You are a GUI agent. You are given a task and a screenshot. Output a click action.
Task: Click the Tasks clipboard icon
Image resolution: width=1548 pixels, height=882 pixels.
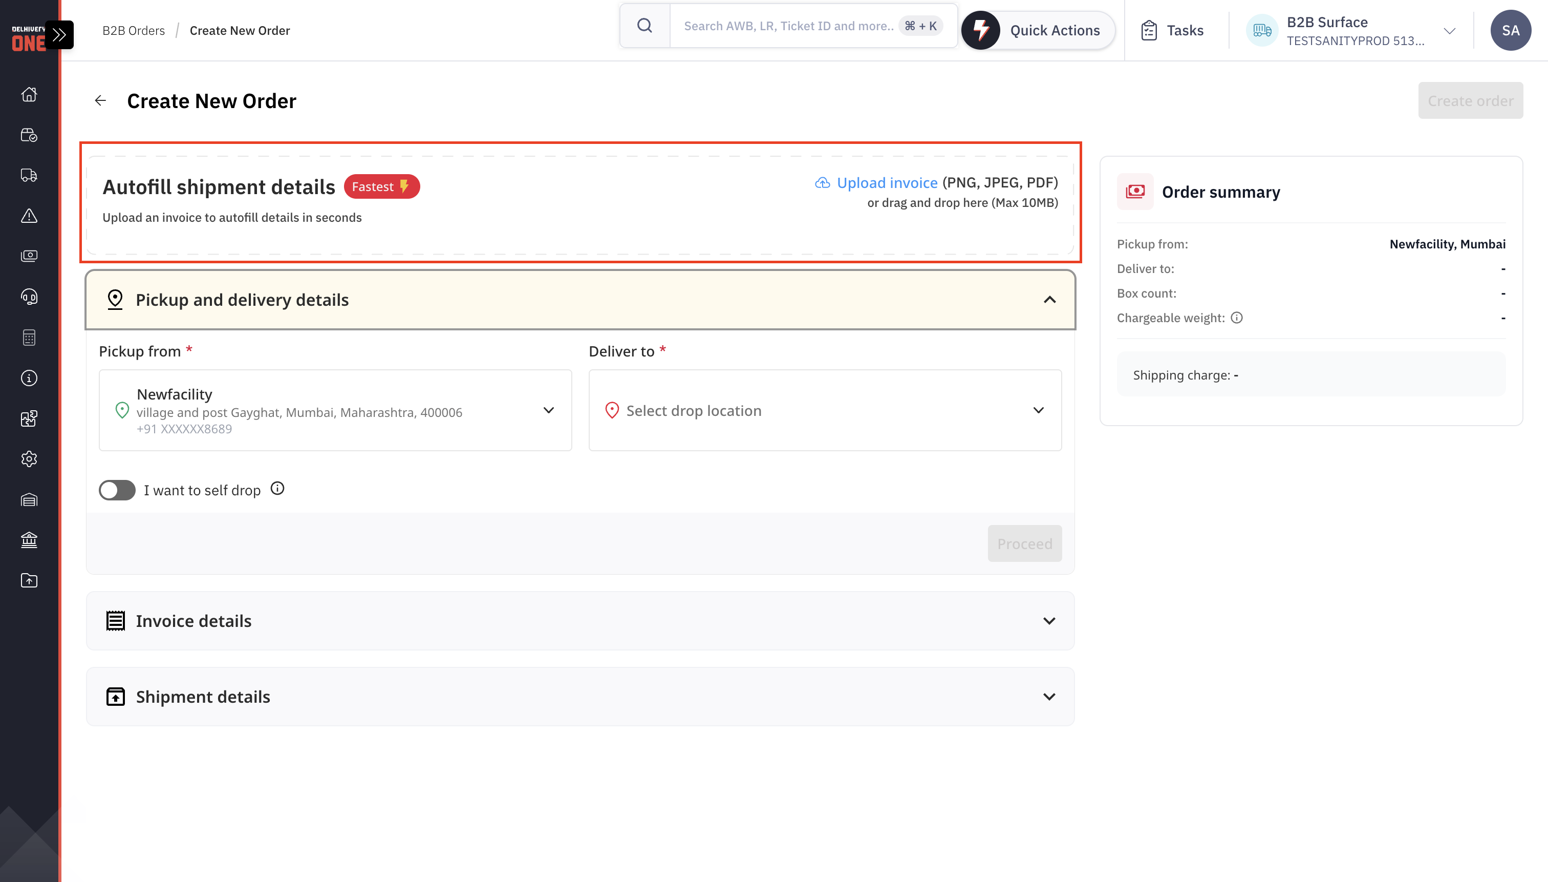(x=1148, y=30)
